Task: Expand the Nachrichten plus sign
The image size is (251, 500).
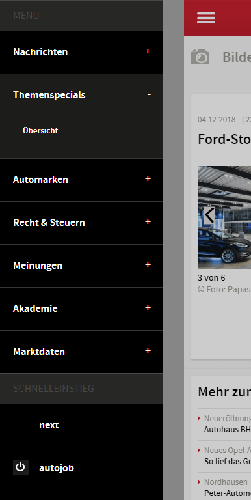Action: click(x=148, y=51)
